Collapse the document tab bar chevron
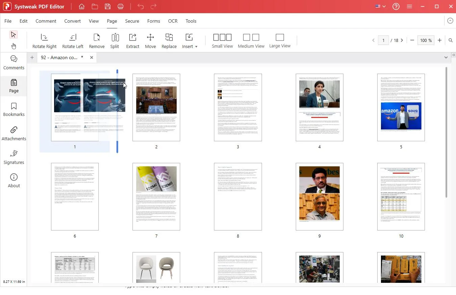 coord(446,57)
